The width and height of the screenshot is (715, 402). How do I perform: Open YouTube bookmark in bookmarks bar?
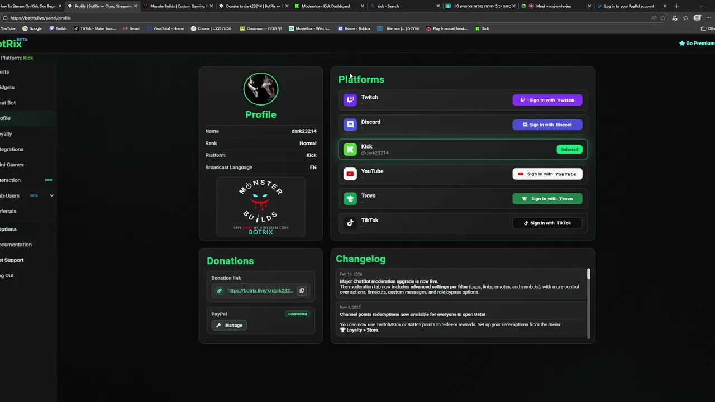(8, 28)
